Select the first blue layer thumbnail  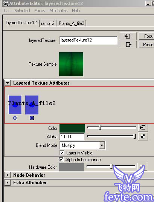[x=15, y=105]
